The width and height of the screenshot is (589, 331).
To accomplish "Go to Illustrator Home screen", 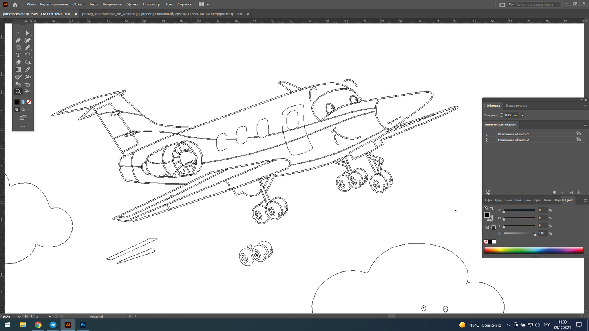I will click(x=15, y=4).
